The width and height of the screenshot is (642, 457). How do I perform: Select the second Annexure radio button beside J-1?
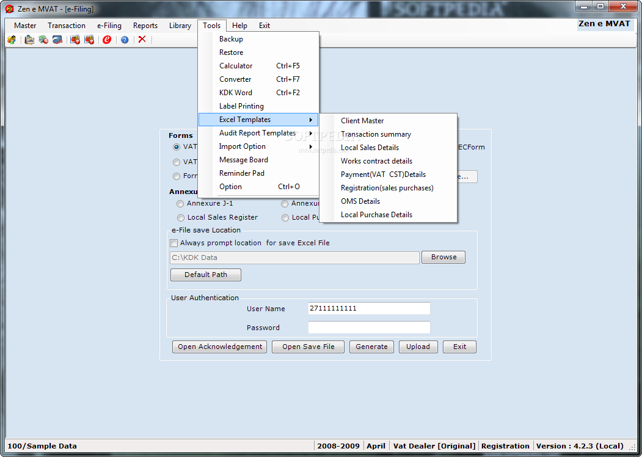point(285,203)
